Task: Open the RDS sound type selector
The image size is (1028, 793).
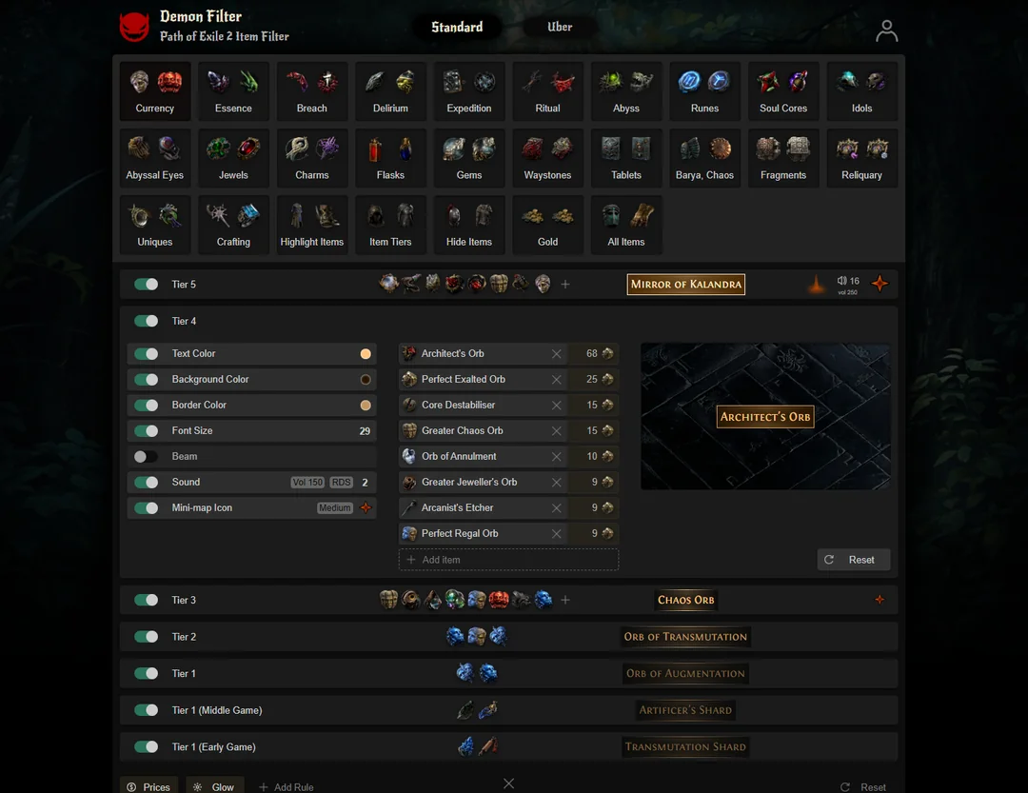Action: [341, 482]
